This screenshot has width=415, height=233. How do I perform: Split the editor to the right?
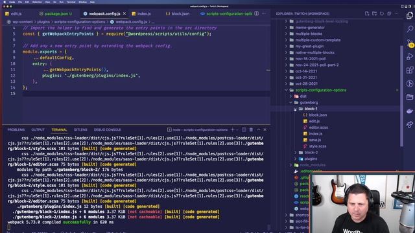[257, 14]
